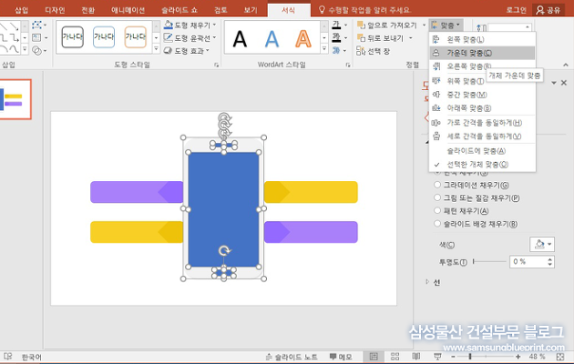Click the Text Effects icon in WordArt styles
The width and height of the screenshot is (574, 364).
click(336, 50)
